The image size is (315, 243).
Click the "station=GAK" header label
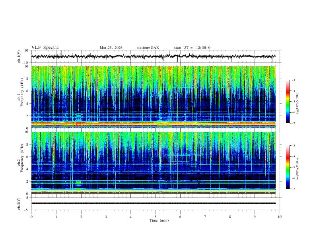[x=148, y=48]
